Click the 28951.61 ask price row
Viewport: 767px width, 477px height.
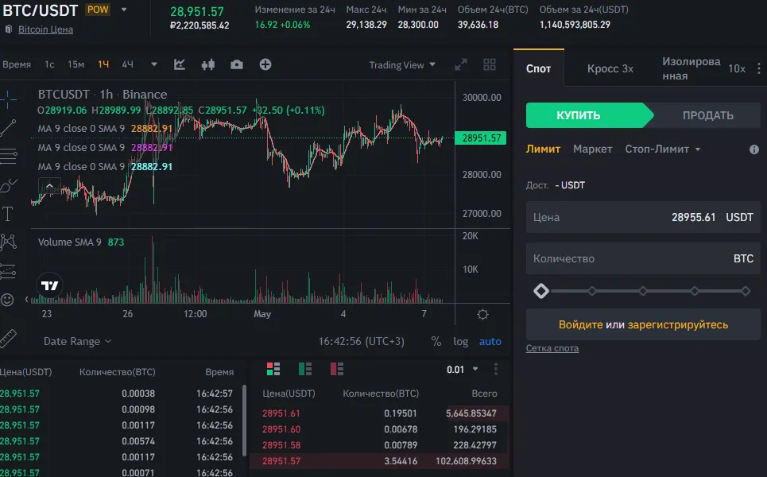pos(380,413)
